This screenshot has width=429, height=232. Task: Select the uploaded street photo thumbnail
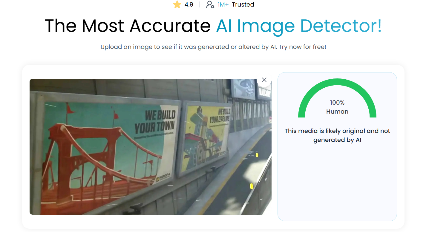pyautogui.click(x=151, y=147)
